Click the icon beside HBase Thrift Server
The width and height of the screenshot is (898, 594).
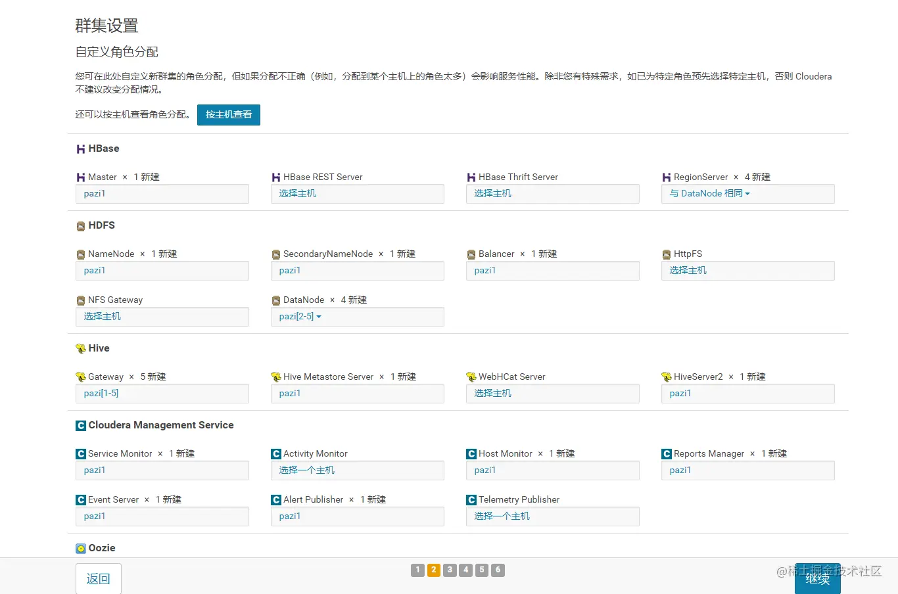pyautogui.click(x=471, y=177)
